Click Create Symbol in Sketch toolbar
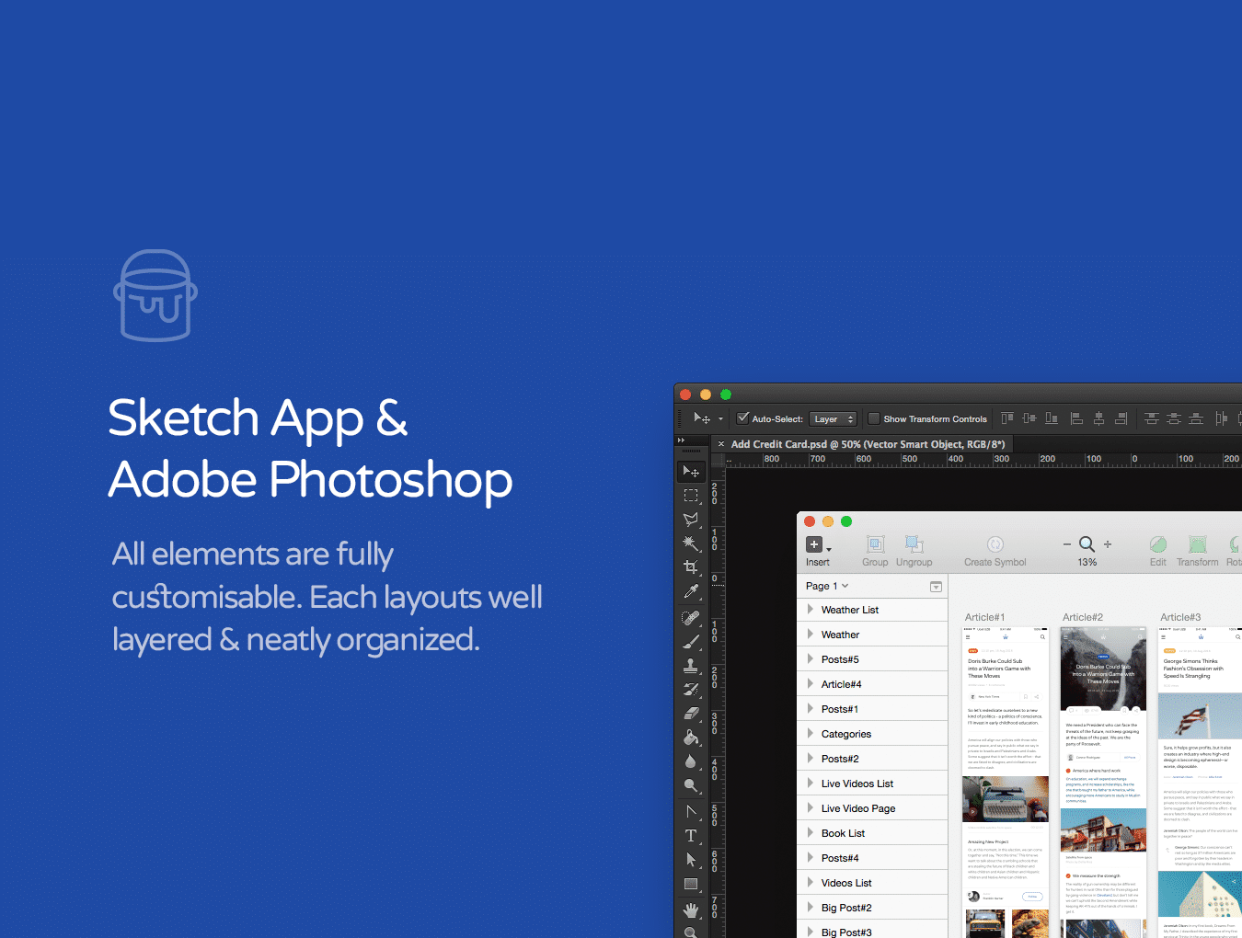The height and width of the screenshot is (938, 1242). point(995,551)
